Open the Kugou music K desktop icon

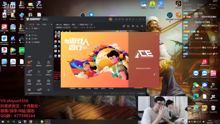(x=161, y=5)
